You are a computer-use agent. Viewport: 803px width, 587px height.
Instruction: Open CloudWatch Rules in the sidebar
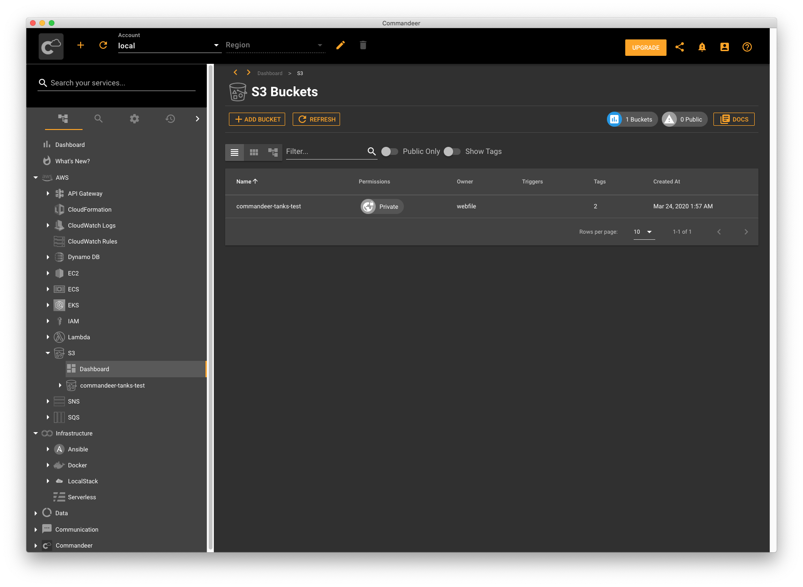click(x=92, y=241)
